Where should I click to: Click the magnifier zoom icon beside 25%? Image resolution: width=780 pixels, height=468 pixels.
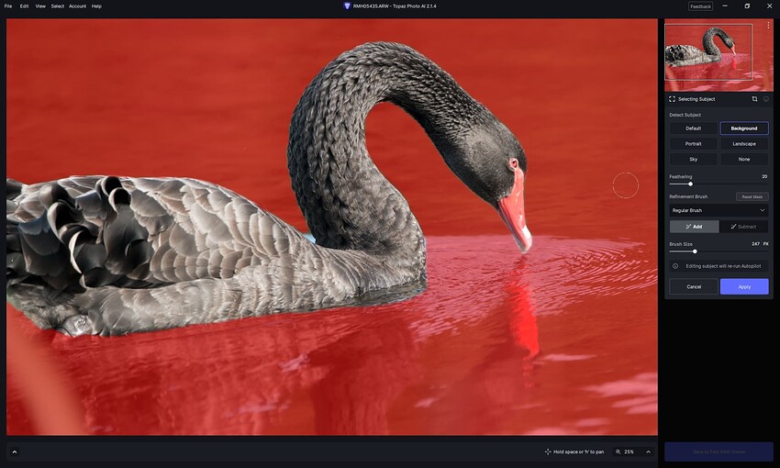click(x=618, y=451)
